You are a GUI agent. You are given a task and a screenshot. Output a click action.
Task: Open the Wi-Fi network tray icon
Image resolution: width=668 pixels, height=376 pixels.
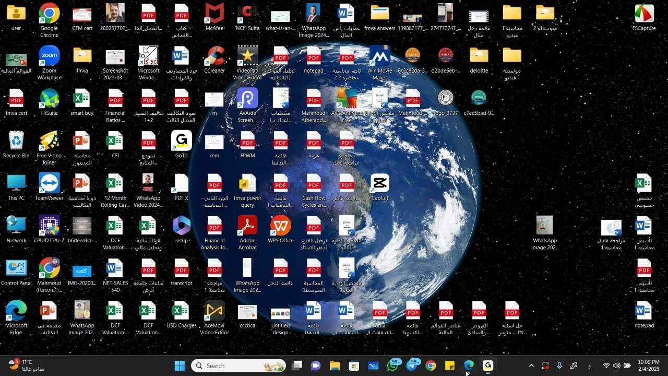(606, 366)
